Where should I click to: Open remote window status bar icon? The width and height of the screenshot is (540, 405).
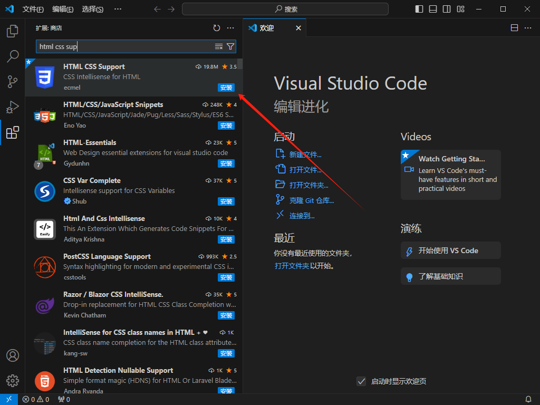click(9, 399)
